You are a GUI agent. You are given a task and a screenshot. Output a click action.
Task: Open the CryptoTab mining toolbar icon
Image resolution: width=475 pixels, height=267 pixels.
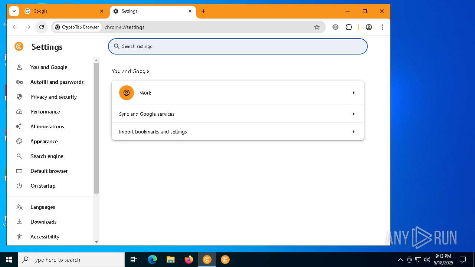point(335,27)
